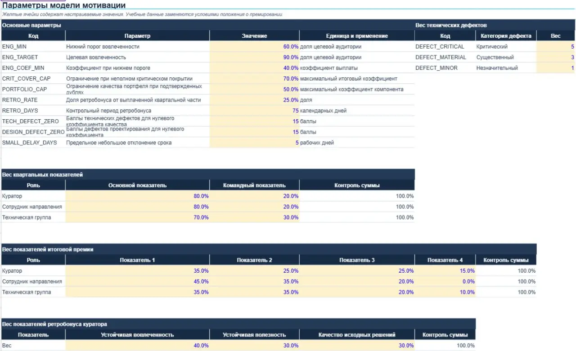
Task: Select the 'Нижний порог вовлеченности' parameter cell
Action: coord(137,47)
